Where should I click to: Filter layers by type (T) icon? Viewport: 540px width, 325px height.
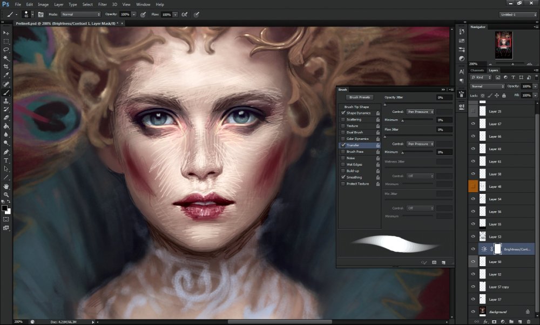513,77
